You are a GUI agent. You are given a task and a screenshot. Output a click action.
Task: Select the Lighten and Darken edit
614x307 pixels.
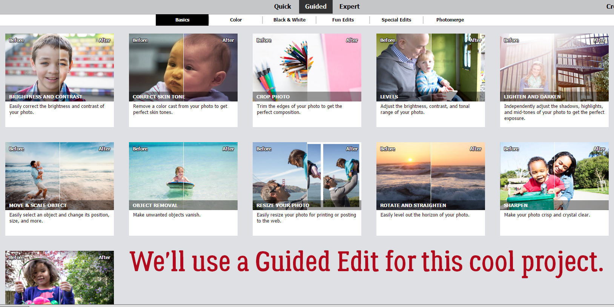pos(554,68)
